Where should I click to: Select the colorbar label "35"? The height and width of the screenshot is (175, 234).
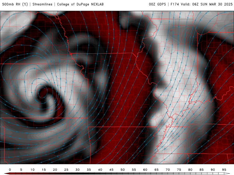(89, 170)
